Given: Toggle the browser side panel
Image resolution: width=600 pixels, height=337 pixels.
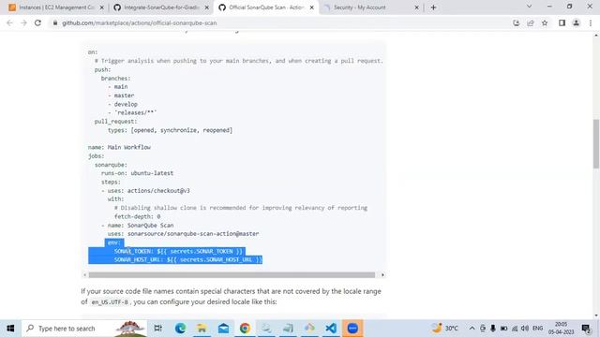Looking at the screenshot, I should tap(562, 22).
